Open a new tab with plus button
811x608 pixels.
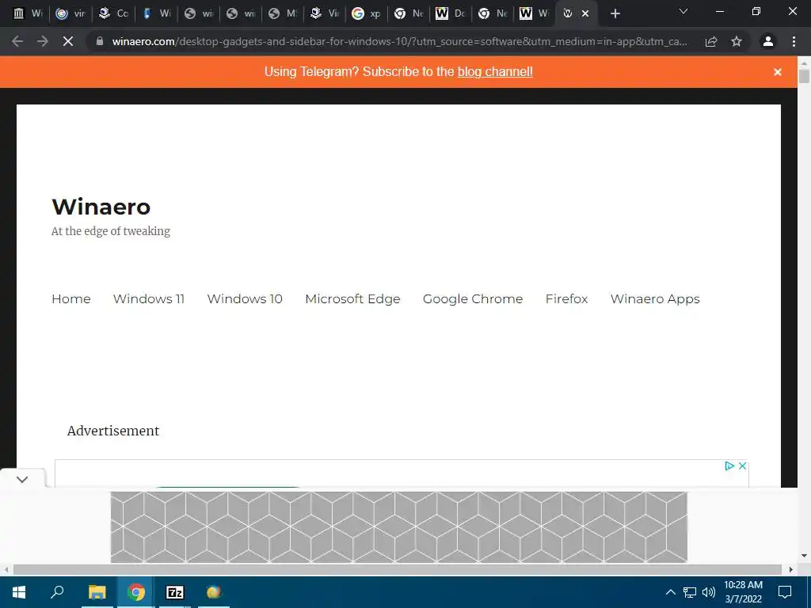[615, 13]
